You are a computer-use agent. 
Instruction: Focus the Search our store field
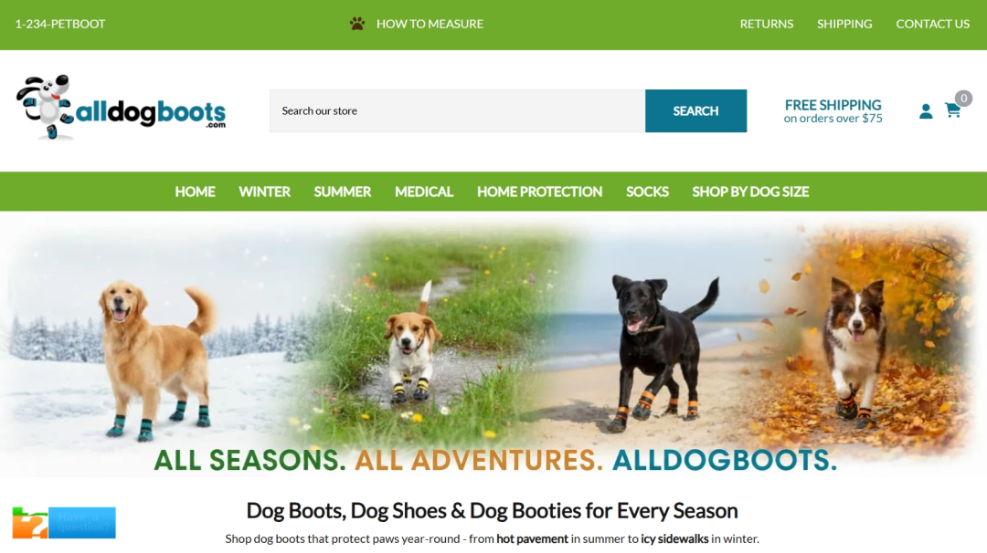coord(457,110)
